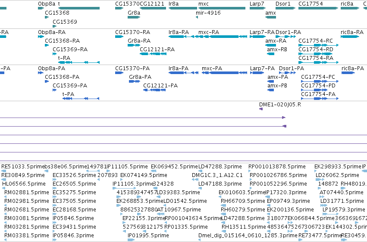Select the CG15370-PA CDS feature
The image size is (367, 242).
[119, 73]
